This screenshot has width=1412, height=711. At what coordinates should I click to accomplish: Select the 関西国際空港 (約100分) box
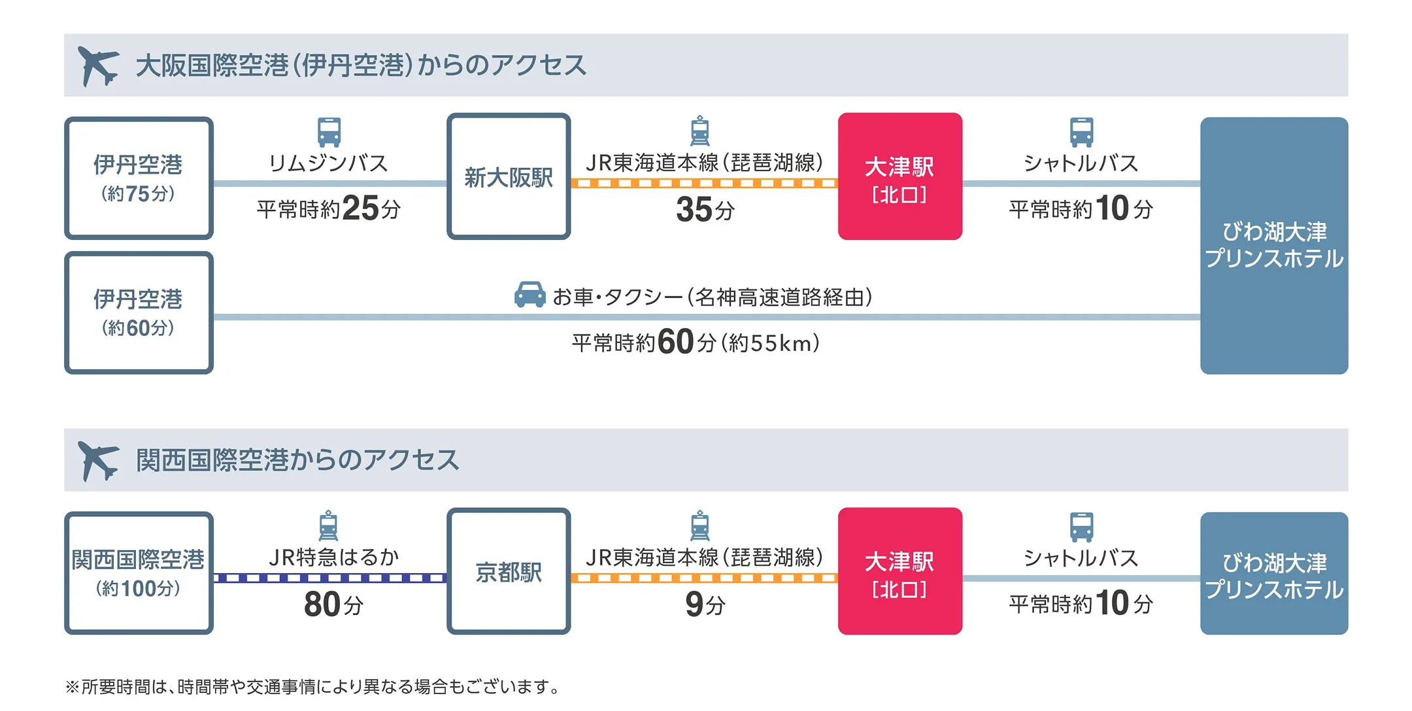pos(139,573)
